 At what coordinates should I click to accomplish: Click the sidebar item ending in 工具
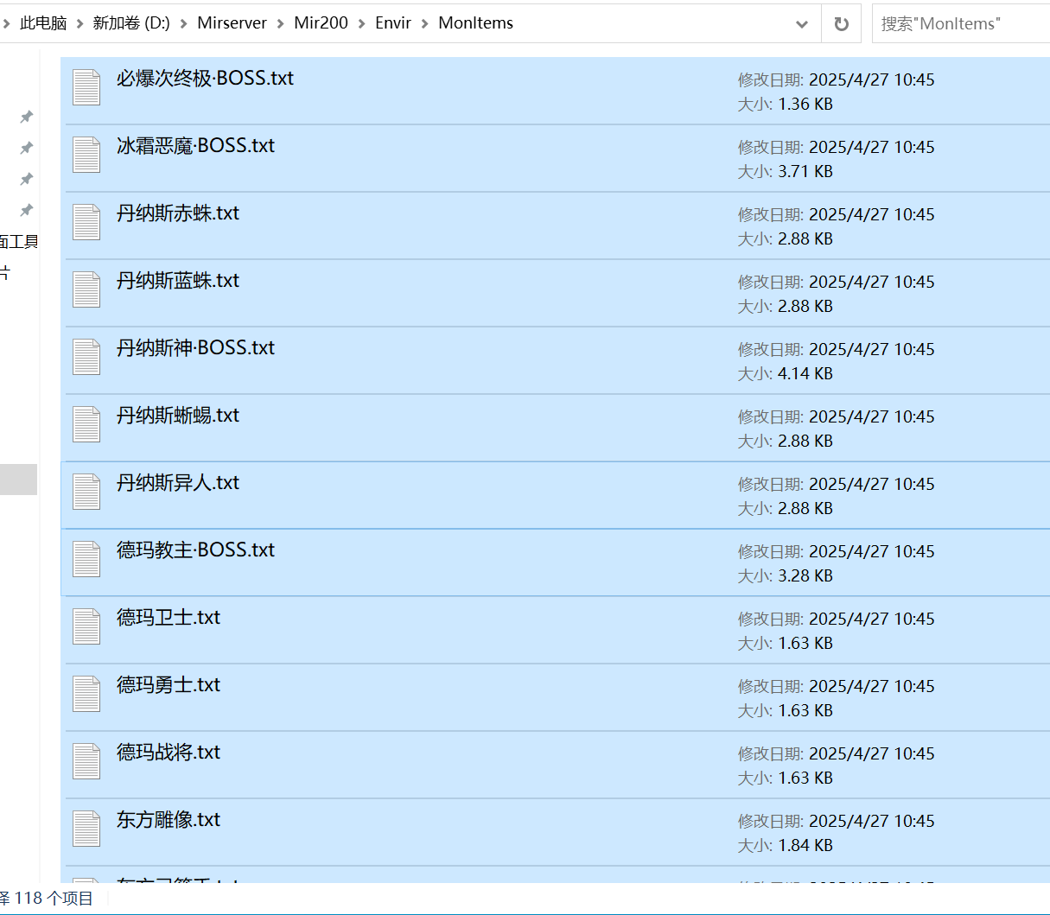[19, 242]
